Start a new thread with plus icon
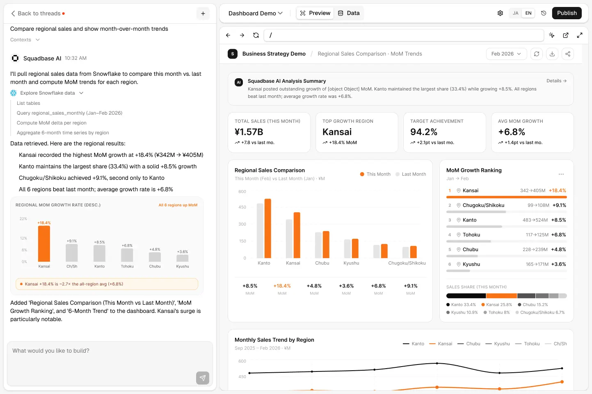This screenshot has height=394, width=592. [203, 14]
